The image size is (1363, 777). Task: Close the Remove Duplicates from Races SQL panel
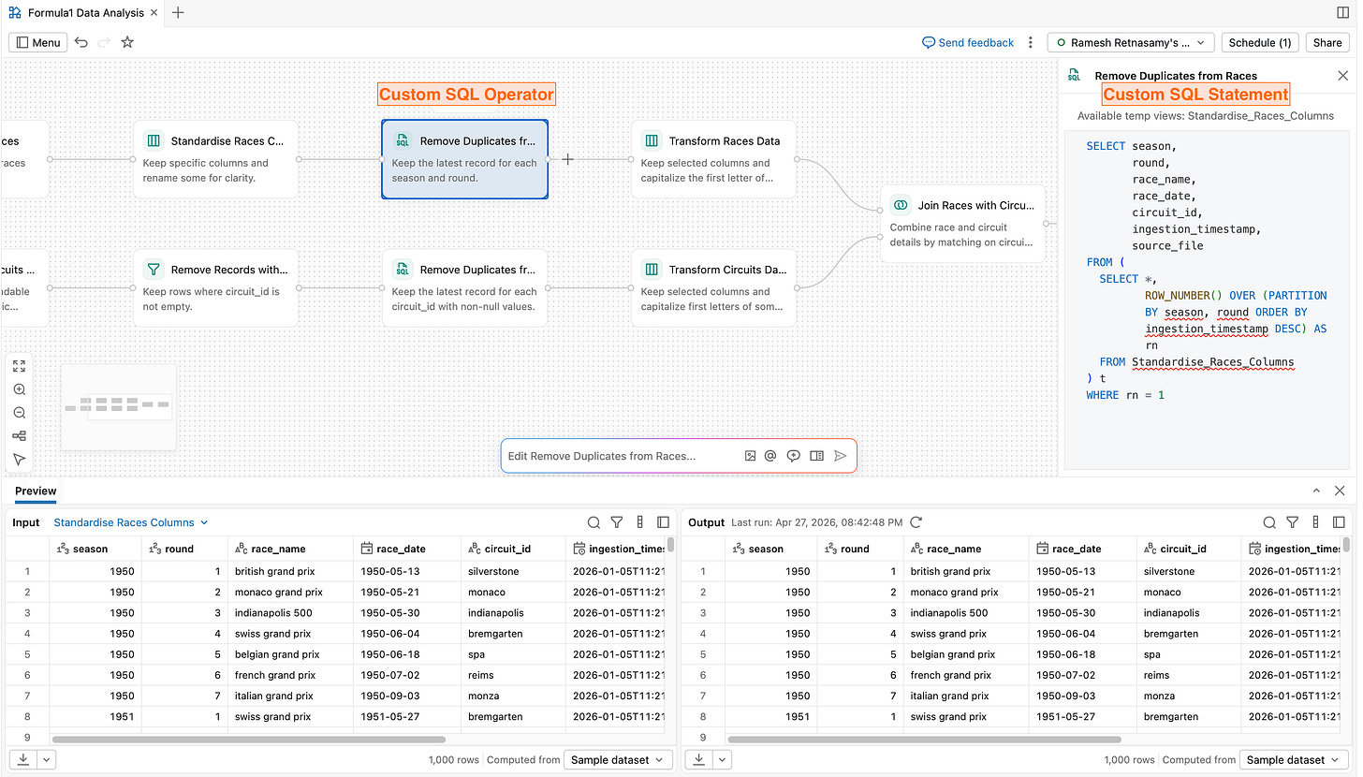[x=1343, y=76]
